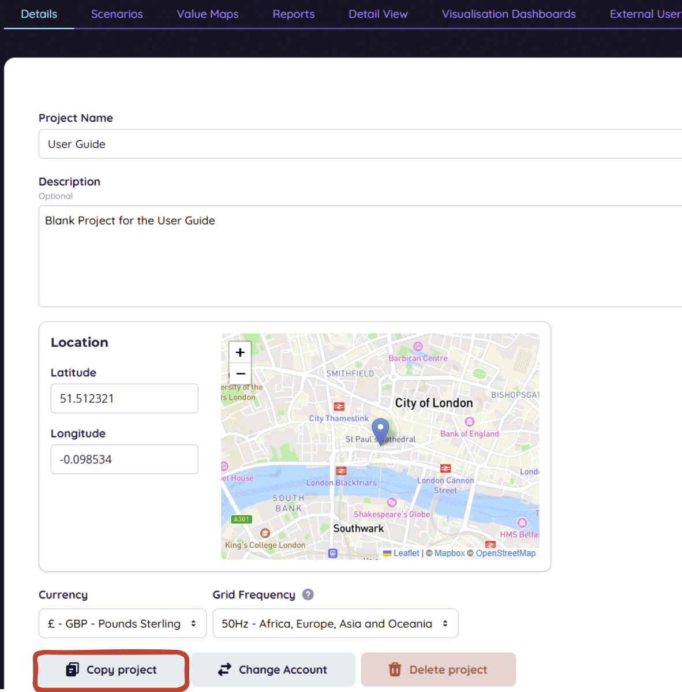Viewport: 682px width, 692px height.
Task: Open the Value Maps tab
Action: click(x=207, y=14)
